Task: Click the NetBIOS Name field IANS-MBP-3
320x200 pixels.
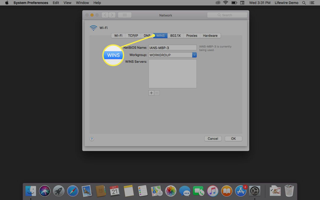Action: coord(172,47)
